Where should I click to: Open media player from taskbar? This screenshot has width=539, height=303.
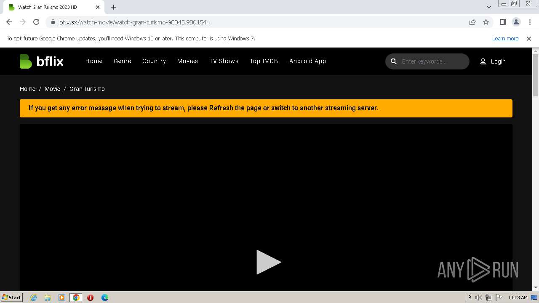pyautogui.click(x=62, y=298)
